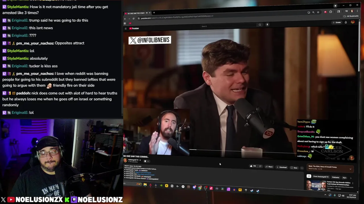
Task: Open the video player settings gear
Action: click(x=348, y=159)
